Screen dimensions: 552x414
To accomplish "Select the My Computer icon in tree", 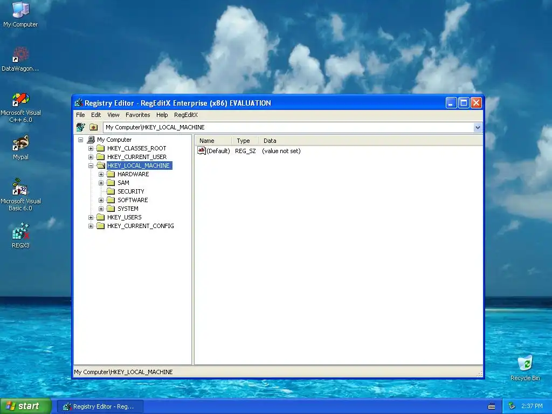I will point(91,140).
